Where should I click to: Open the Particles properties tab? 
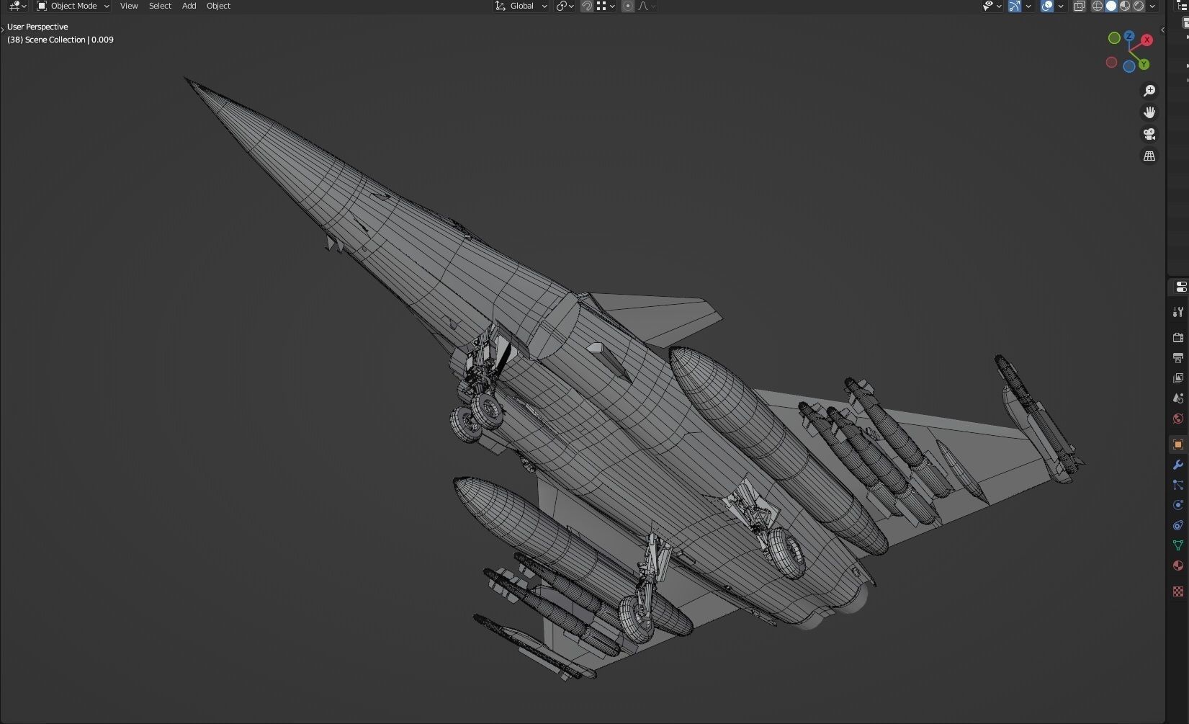(1178, 485)
